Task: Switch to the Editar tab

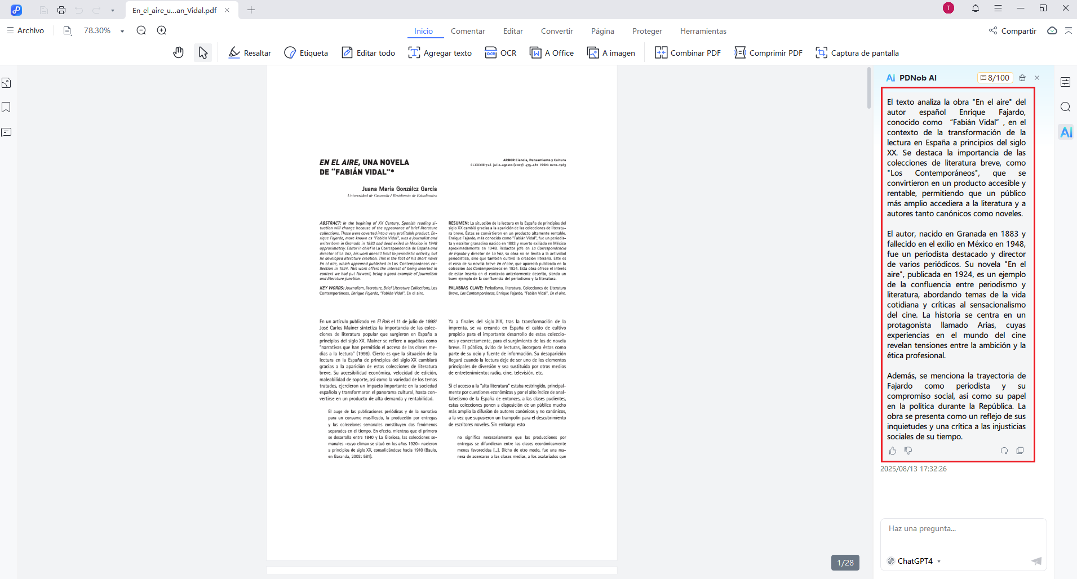Action: point(513,31)
